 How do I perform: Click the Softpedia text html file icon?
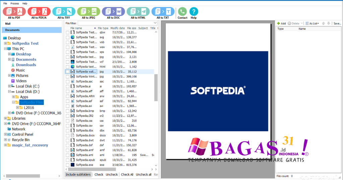(72, 67)
